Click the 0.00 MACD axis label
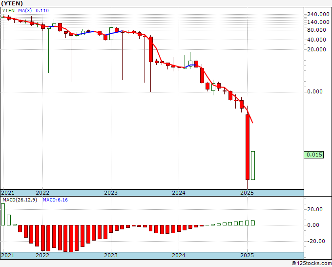This screenshot has width=332, height=267. click(313, 225)
